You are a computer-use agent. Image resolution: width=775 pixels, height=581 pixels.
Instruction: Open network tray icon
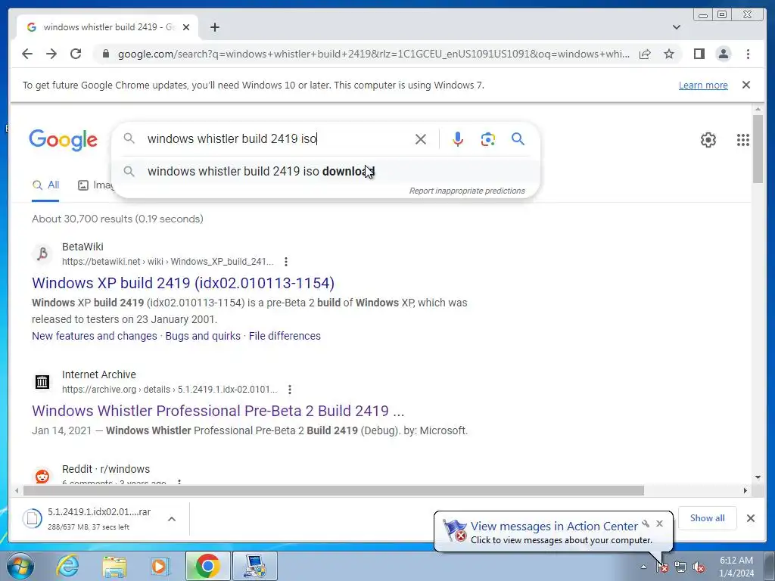tap(680, 567)
